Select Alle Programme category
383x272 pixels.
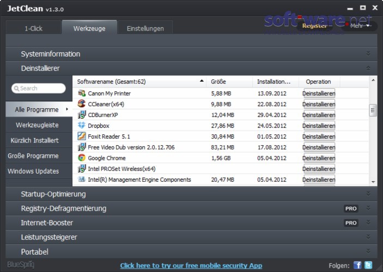[x=39, y=109]
